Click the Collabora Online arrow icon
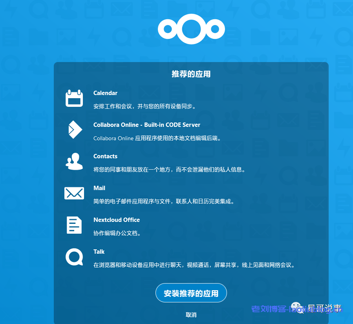Screen dimensions: 353x324 pos(74,130)
